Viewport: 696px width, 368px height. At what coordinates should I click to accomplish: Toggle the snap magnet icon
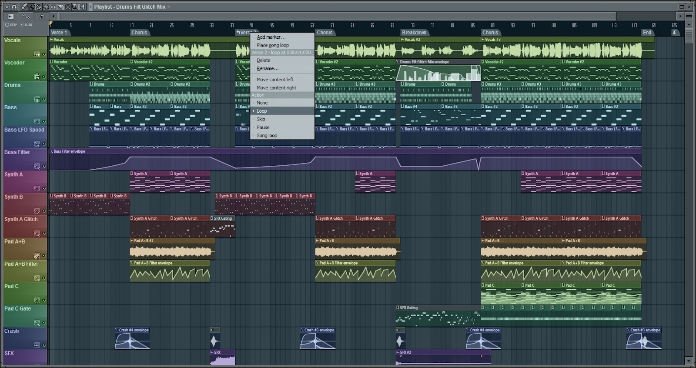click(x=14, y=7)
